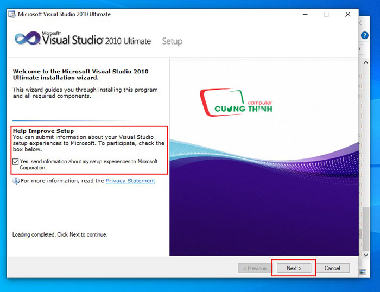Click the window title 'Microsoft Visual Studio 2010 Ultimate'
The image size is (380, 292).
(64, 14)
